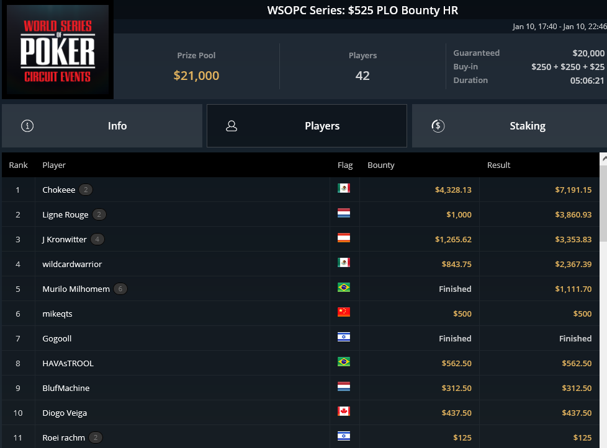Click Chokeee's Mexico flag icon
The image size is (607, 448).
click(343, 188)
